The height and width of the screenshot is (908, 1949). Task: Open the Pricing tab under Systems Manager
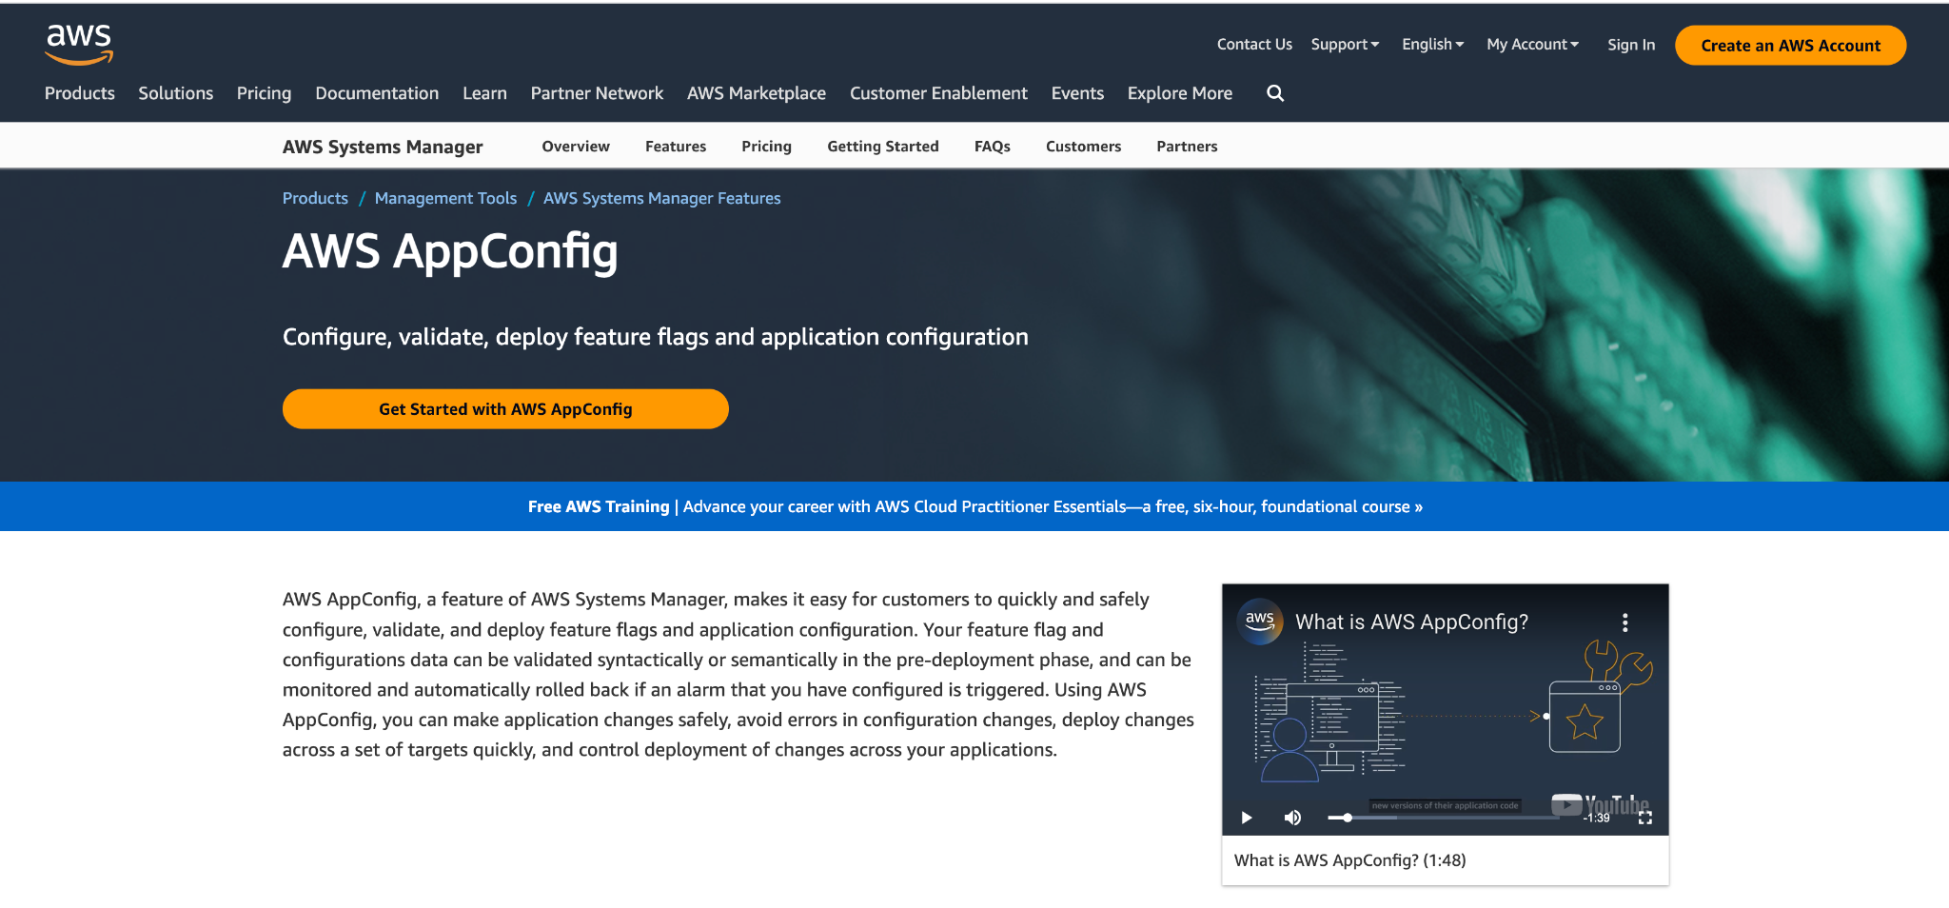(x=767, y=147)
